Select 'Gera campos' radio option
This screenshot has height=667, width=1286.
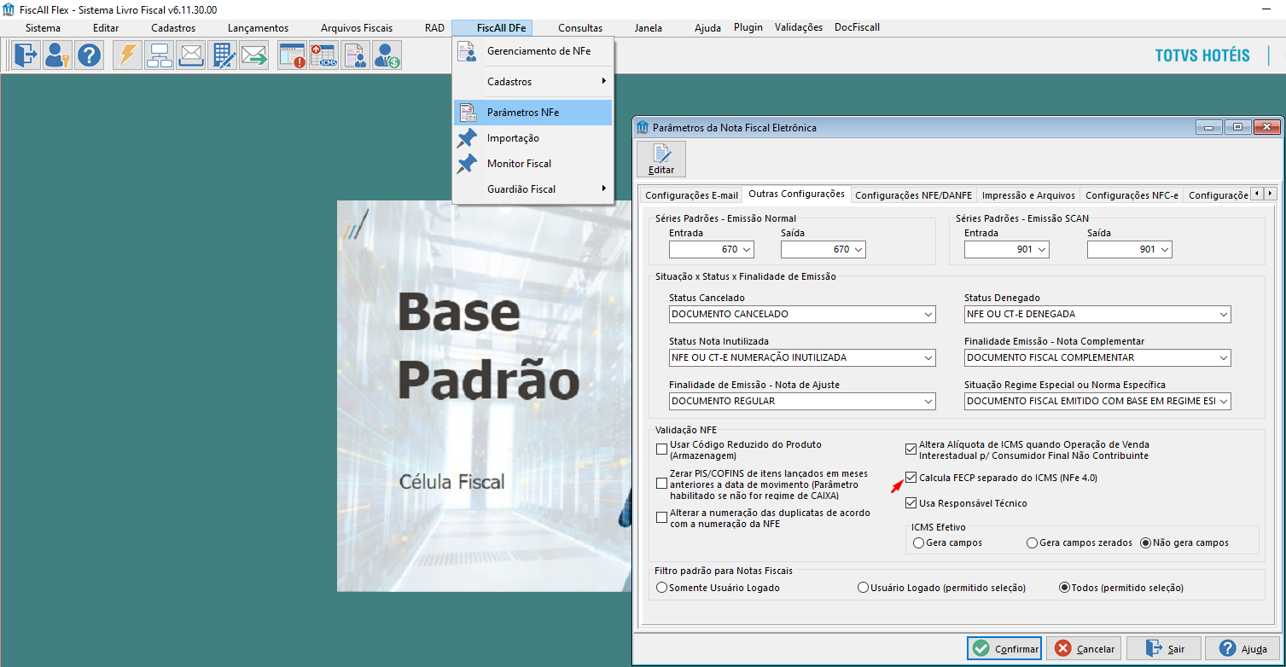click(918, 542)
